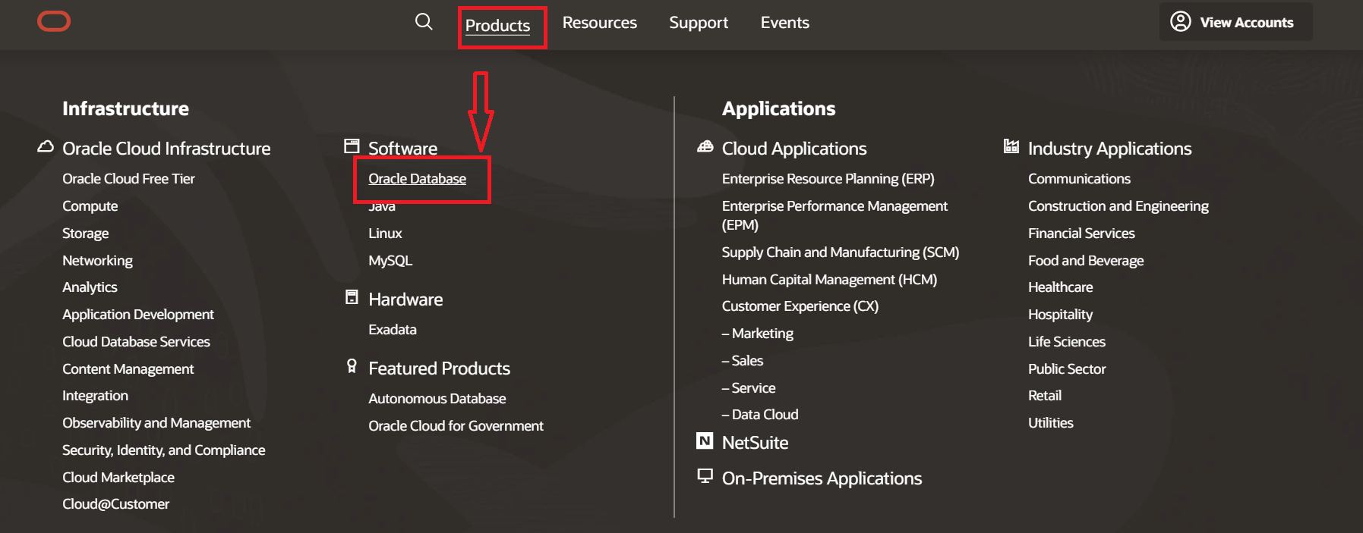Viewport: 1363px width, 533px height.
Task: Open Construction and Engineering
Action: (1118, 206)
